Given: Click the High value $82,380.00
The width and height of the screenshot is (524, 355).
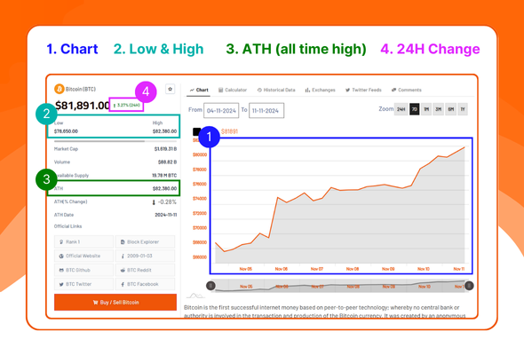Looking at the screenshot, I should click(165, 131).
